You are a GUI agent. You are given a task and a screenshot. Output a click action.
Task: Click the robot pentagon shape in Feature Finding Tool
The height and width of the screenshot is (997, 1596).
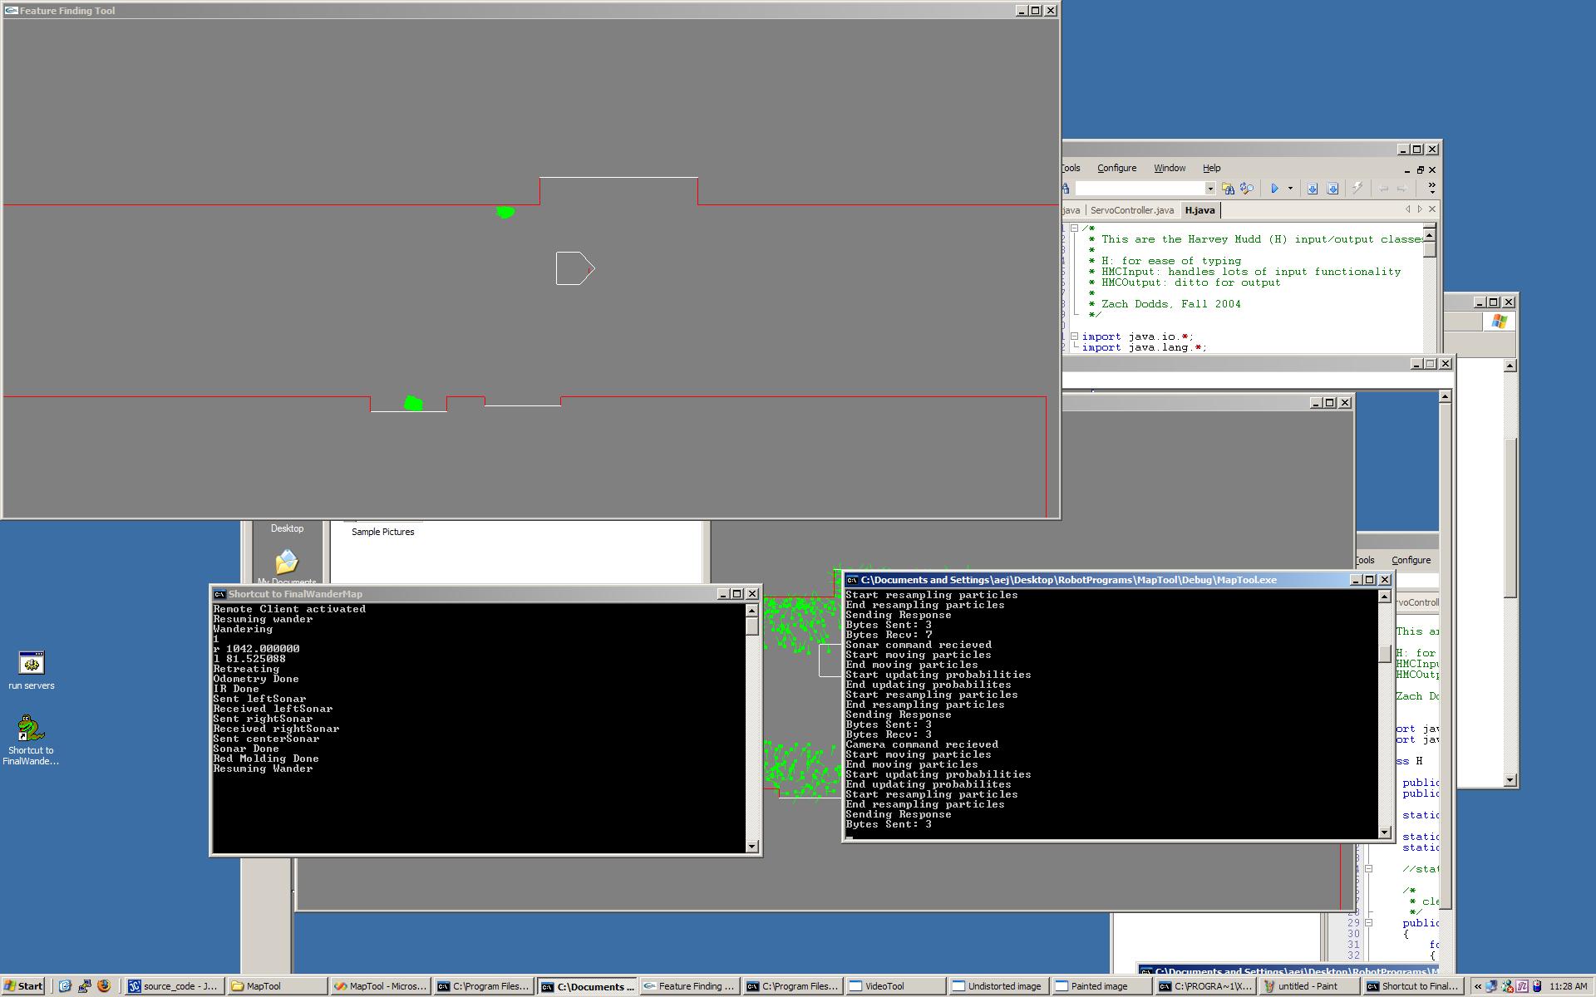tap(575, 268)
